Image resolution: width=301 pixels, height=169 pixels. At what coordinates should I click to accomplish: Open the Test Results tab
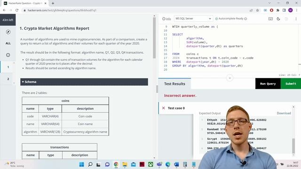tap(174, 84)
